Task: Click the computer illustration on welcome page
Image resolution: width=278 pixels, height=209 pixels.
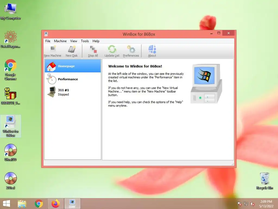Action: click(x=206, y=84)
